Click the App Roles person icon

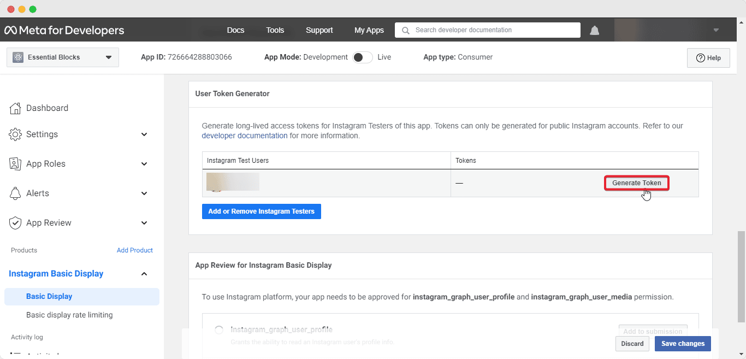click(x=15, y=164)
